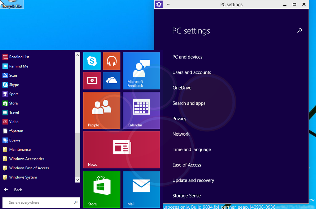Go Back in the Start menu
The width and height of the screenshot is (316, 209).
[13, 190]
